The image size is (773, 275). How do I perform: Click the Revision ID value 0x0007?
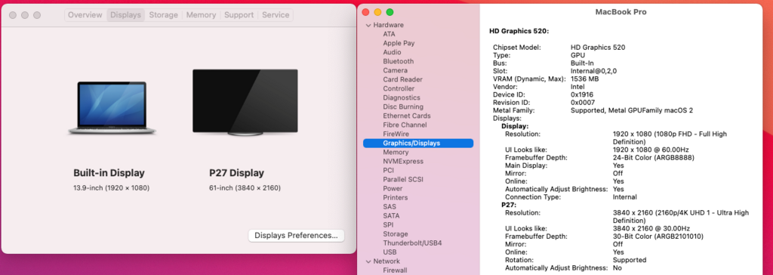click(x=584, y=103)
